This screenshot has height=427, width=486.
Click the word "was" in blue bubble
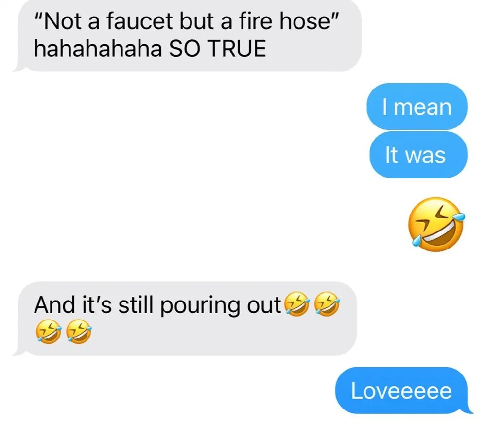[426, 155]
